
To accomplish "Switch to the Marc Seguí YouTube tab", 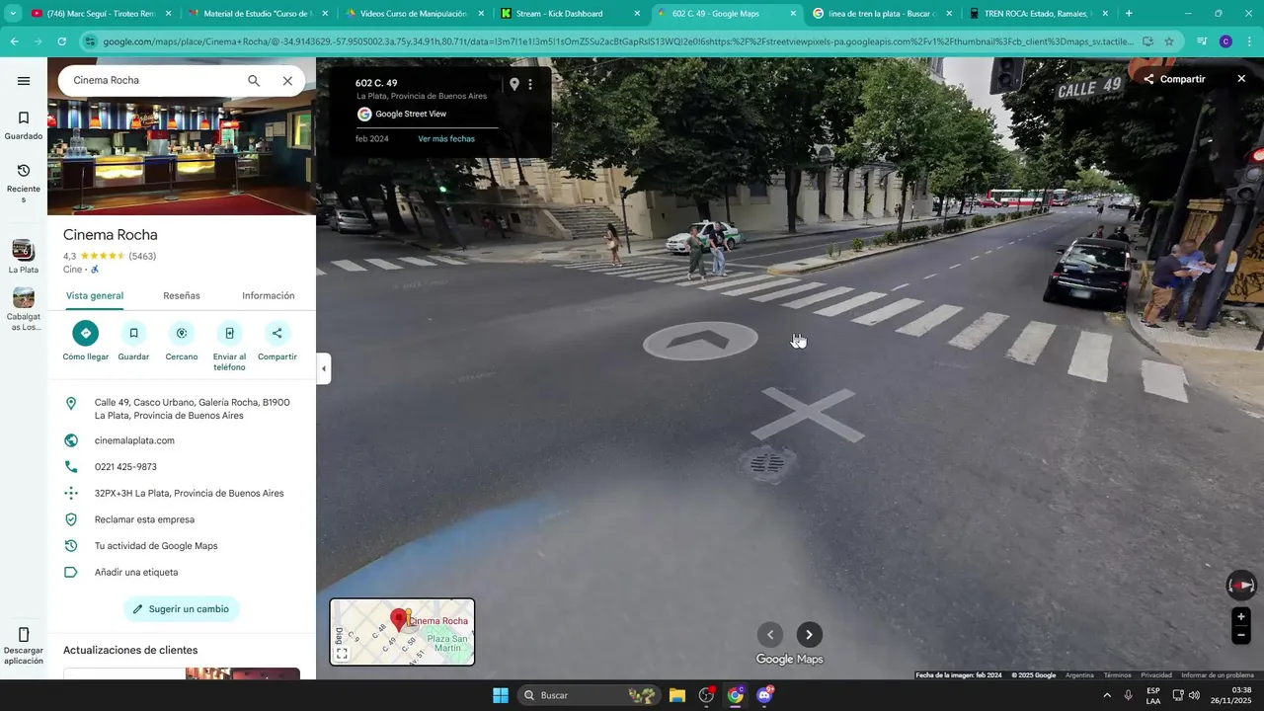I will pyautogui.click(x=101, y=14).
